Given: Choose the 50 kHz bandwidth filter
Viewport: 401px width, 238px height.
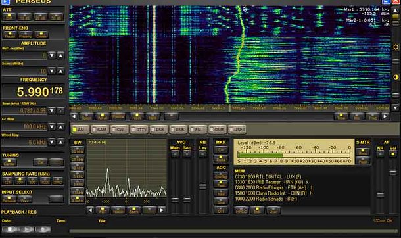Looking at the screenshot, I should click(77, 150).
